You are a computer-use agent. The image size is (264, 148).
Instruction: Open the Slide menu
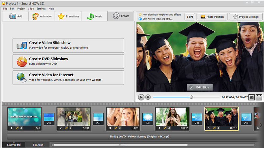pyautogui.click(x=31, y=9)
